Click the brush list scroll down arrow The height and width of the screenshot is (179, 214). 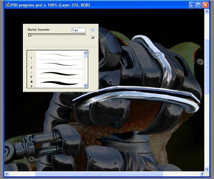pos(86,86)
